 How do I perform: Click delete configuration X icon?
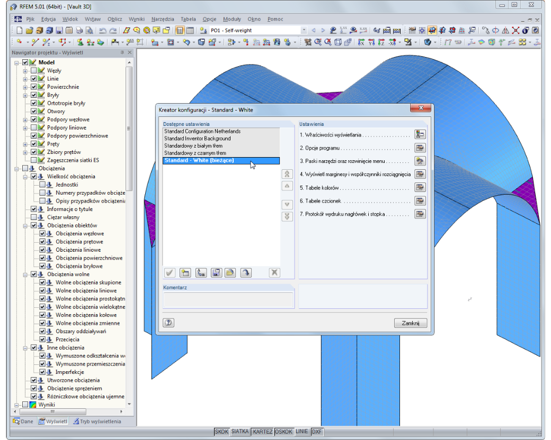click(274, 273)
